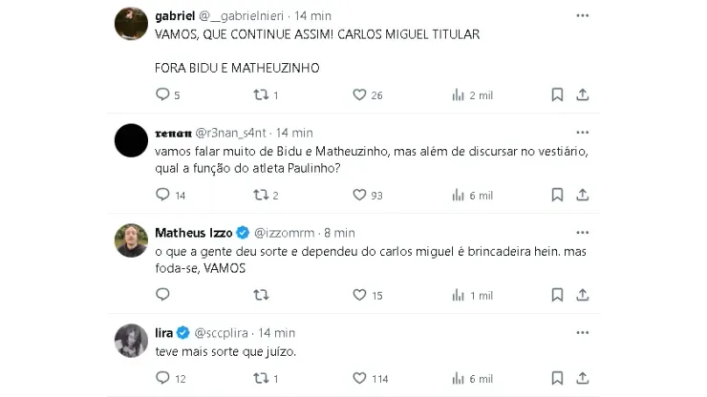Open more options on gabriel's tweet
This screenshot has height=397, width=707.
[582, 16]
